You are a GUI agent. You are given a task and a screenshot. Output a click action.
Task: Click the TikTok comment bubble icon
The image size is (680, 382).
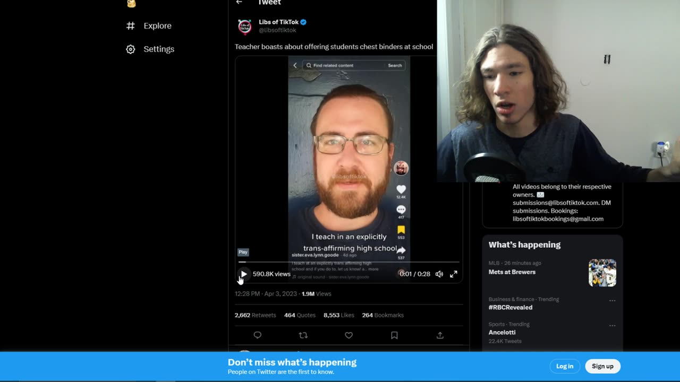tap(401, 210)
